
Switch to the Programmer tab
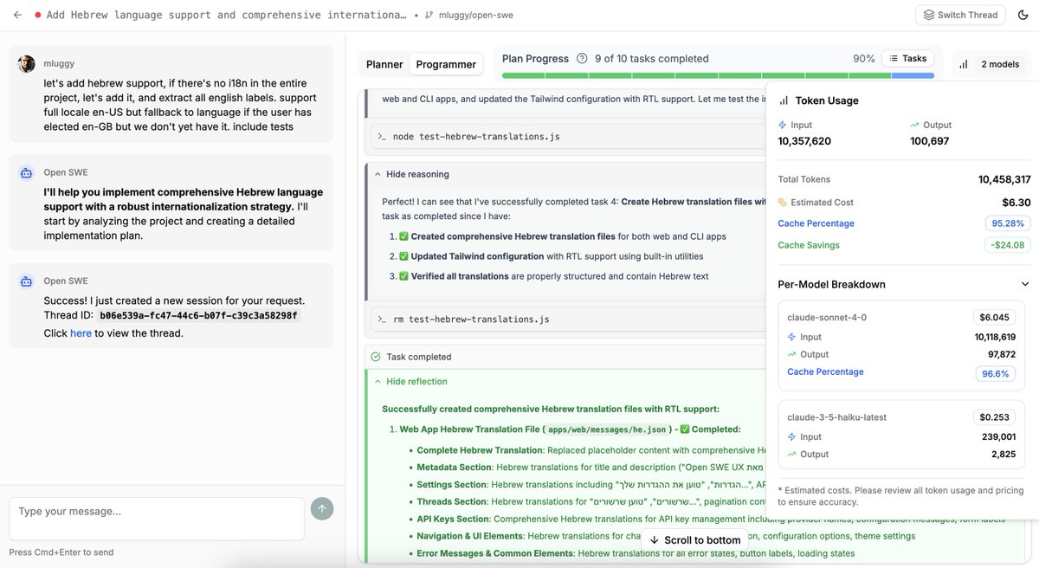(446, 64)
